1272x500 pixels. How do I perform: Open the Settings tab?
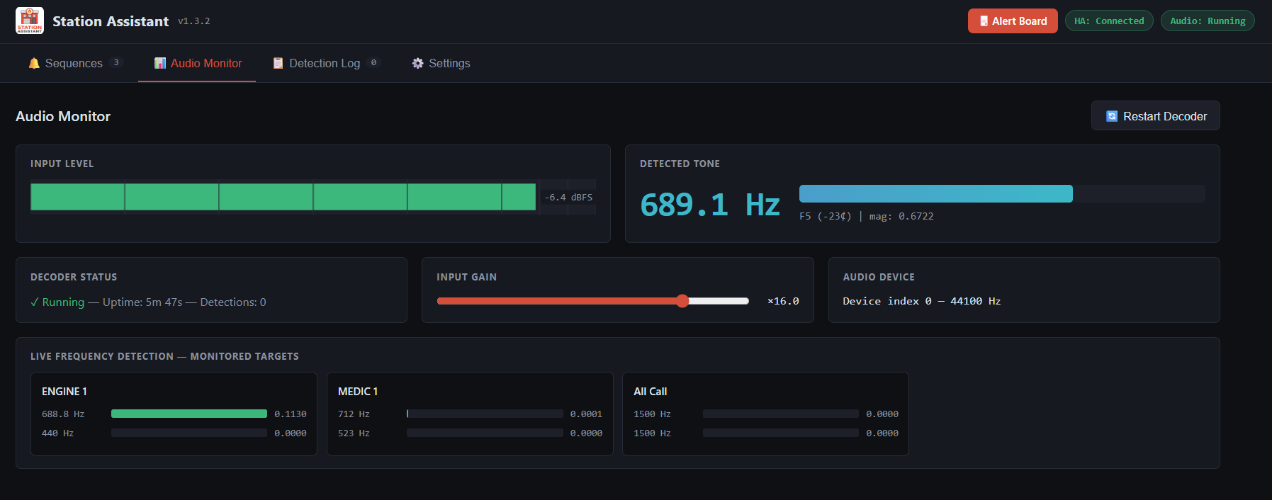[449, 64]
